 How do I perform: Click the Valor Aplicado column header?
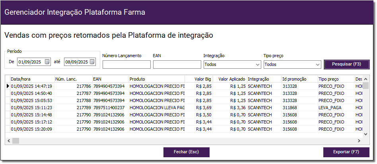[x=230, y=79]
